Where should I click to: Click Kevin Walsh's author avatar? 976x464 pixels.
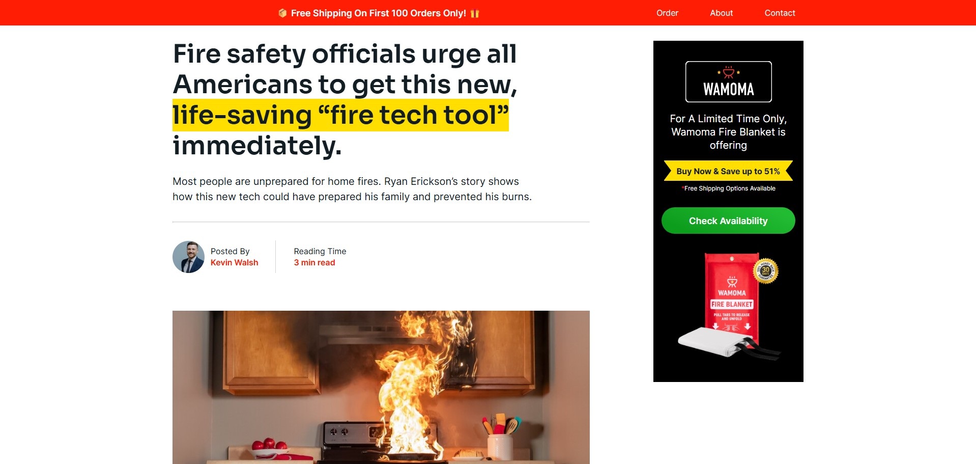coord(188,257)
